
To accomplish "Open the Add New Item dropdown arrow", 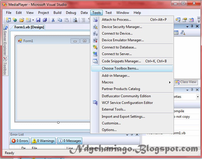I will coord(33,20).
